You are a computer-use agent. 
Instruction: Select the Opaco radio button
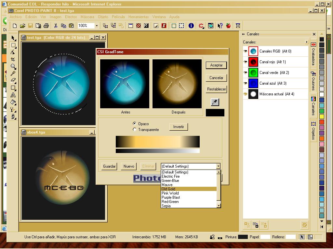pyautogui.click(x=135, y=124)
